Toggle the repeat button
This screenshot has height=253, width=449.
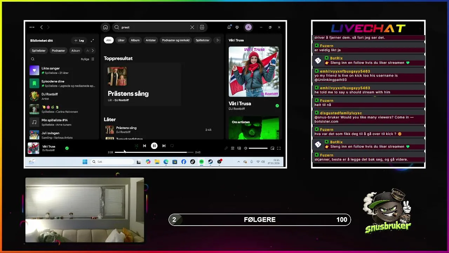[x=172, y=146]
